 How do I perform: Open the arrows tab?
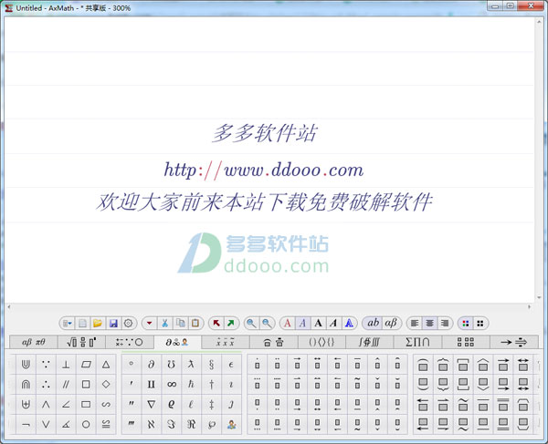pyautogui.click(x=513, y=342)
